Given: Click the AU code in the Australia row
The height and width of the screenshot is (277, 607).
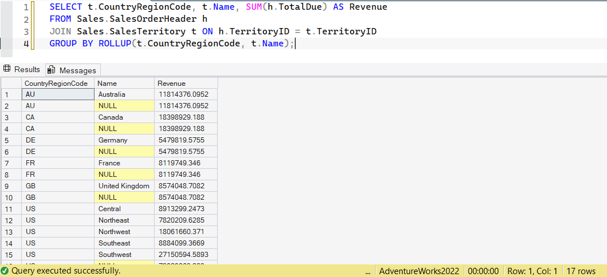Looking at the screenshot, I should 58,94.
